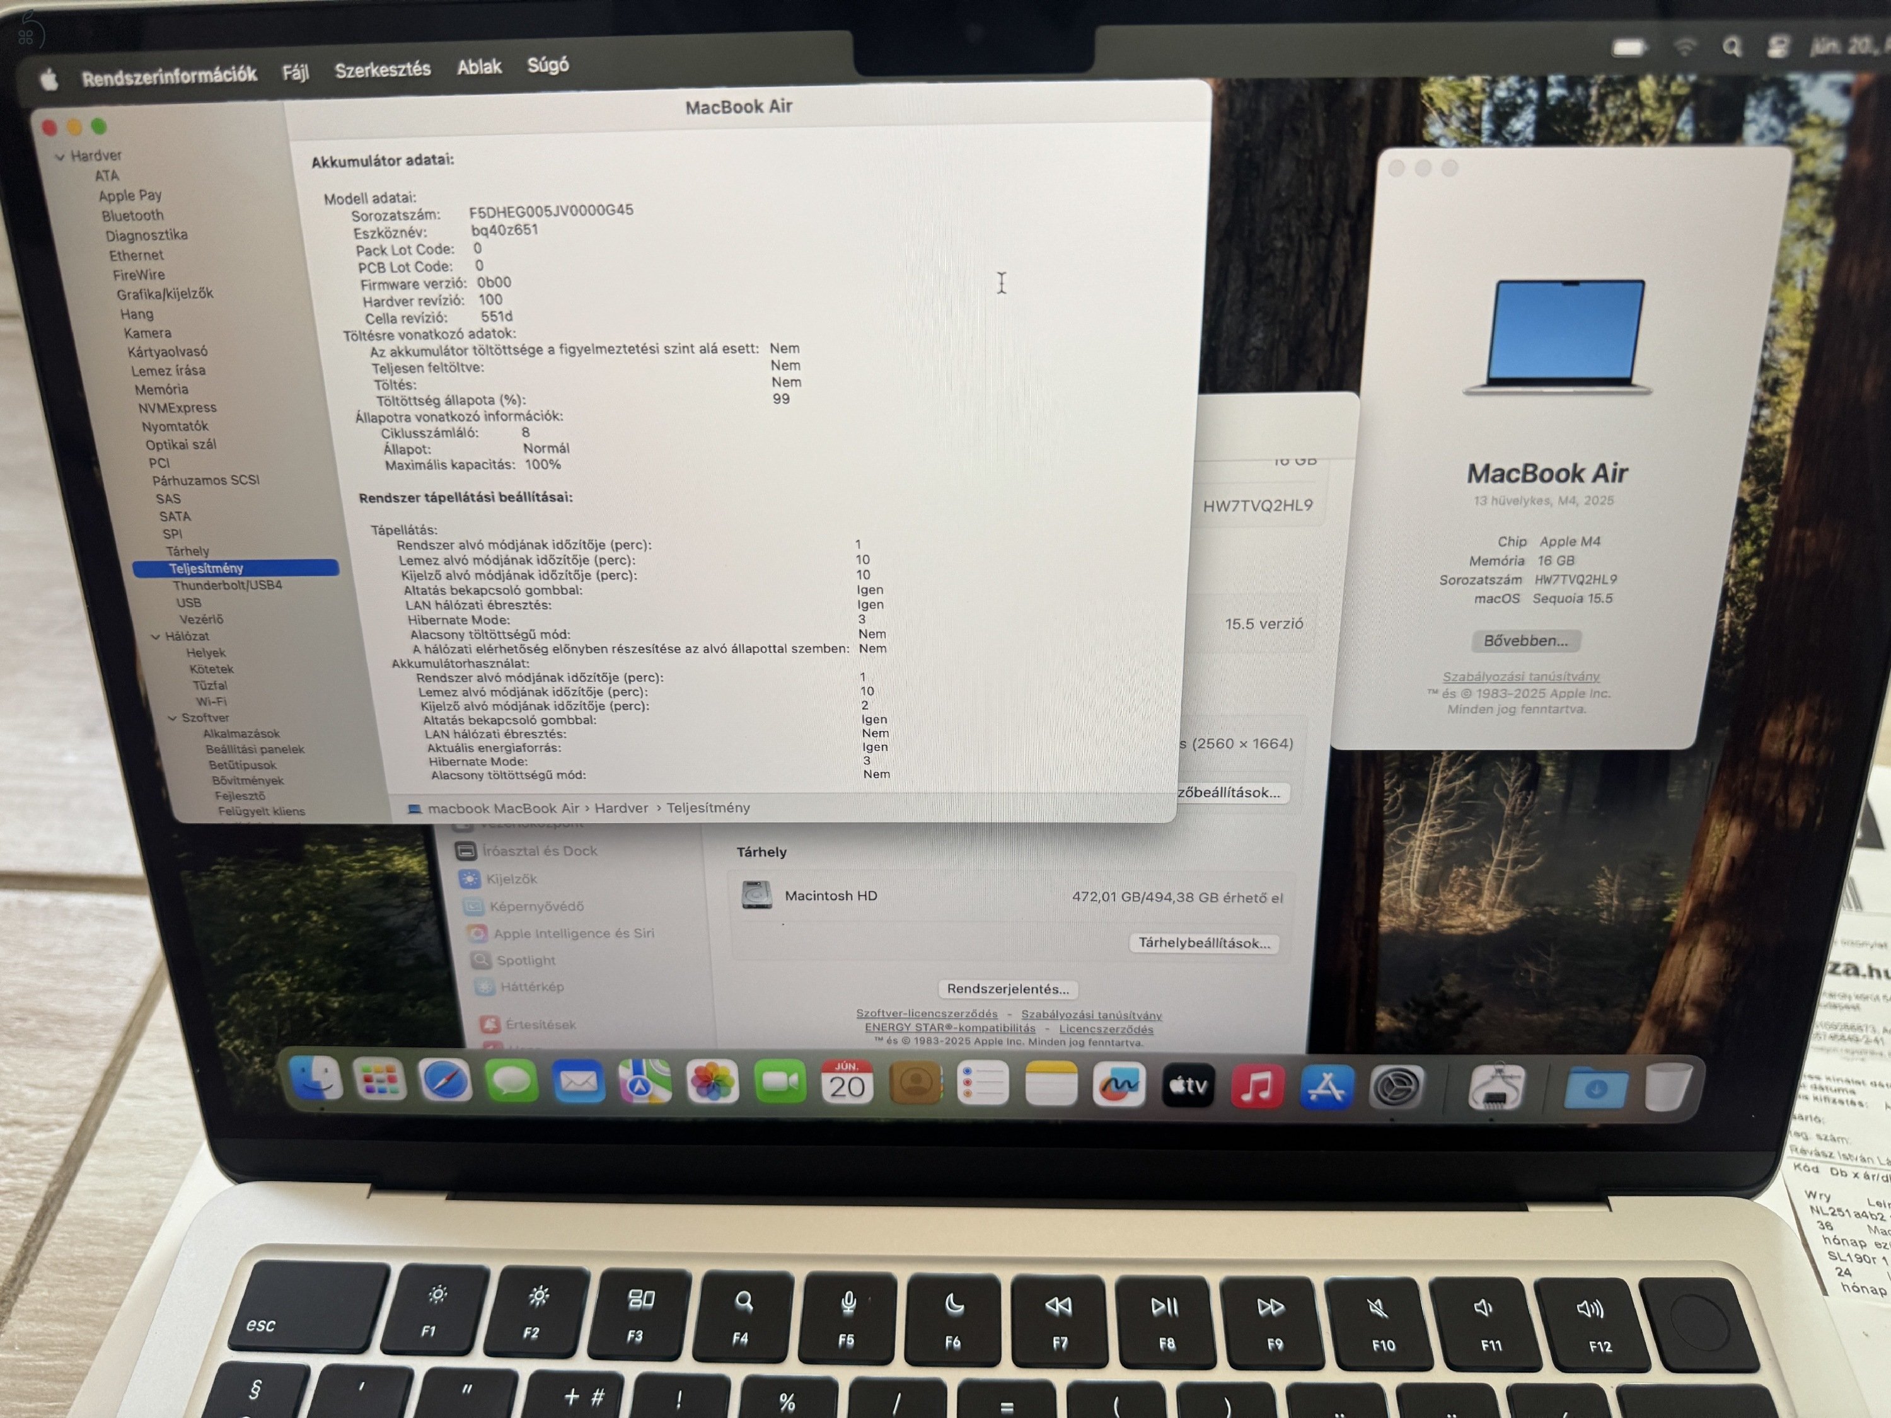1891x1418 pixels.
Task: Open Szabályozási tanúsítvány link in About window
Action: [1521, 677]
